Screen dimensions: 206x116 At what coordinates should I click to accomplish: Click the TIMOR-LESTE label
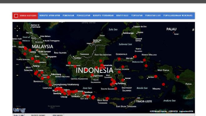(144, 102)
